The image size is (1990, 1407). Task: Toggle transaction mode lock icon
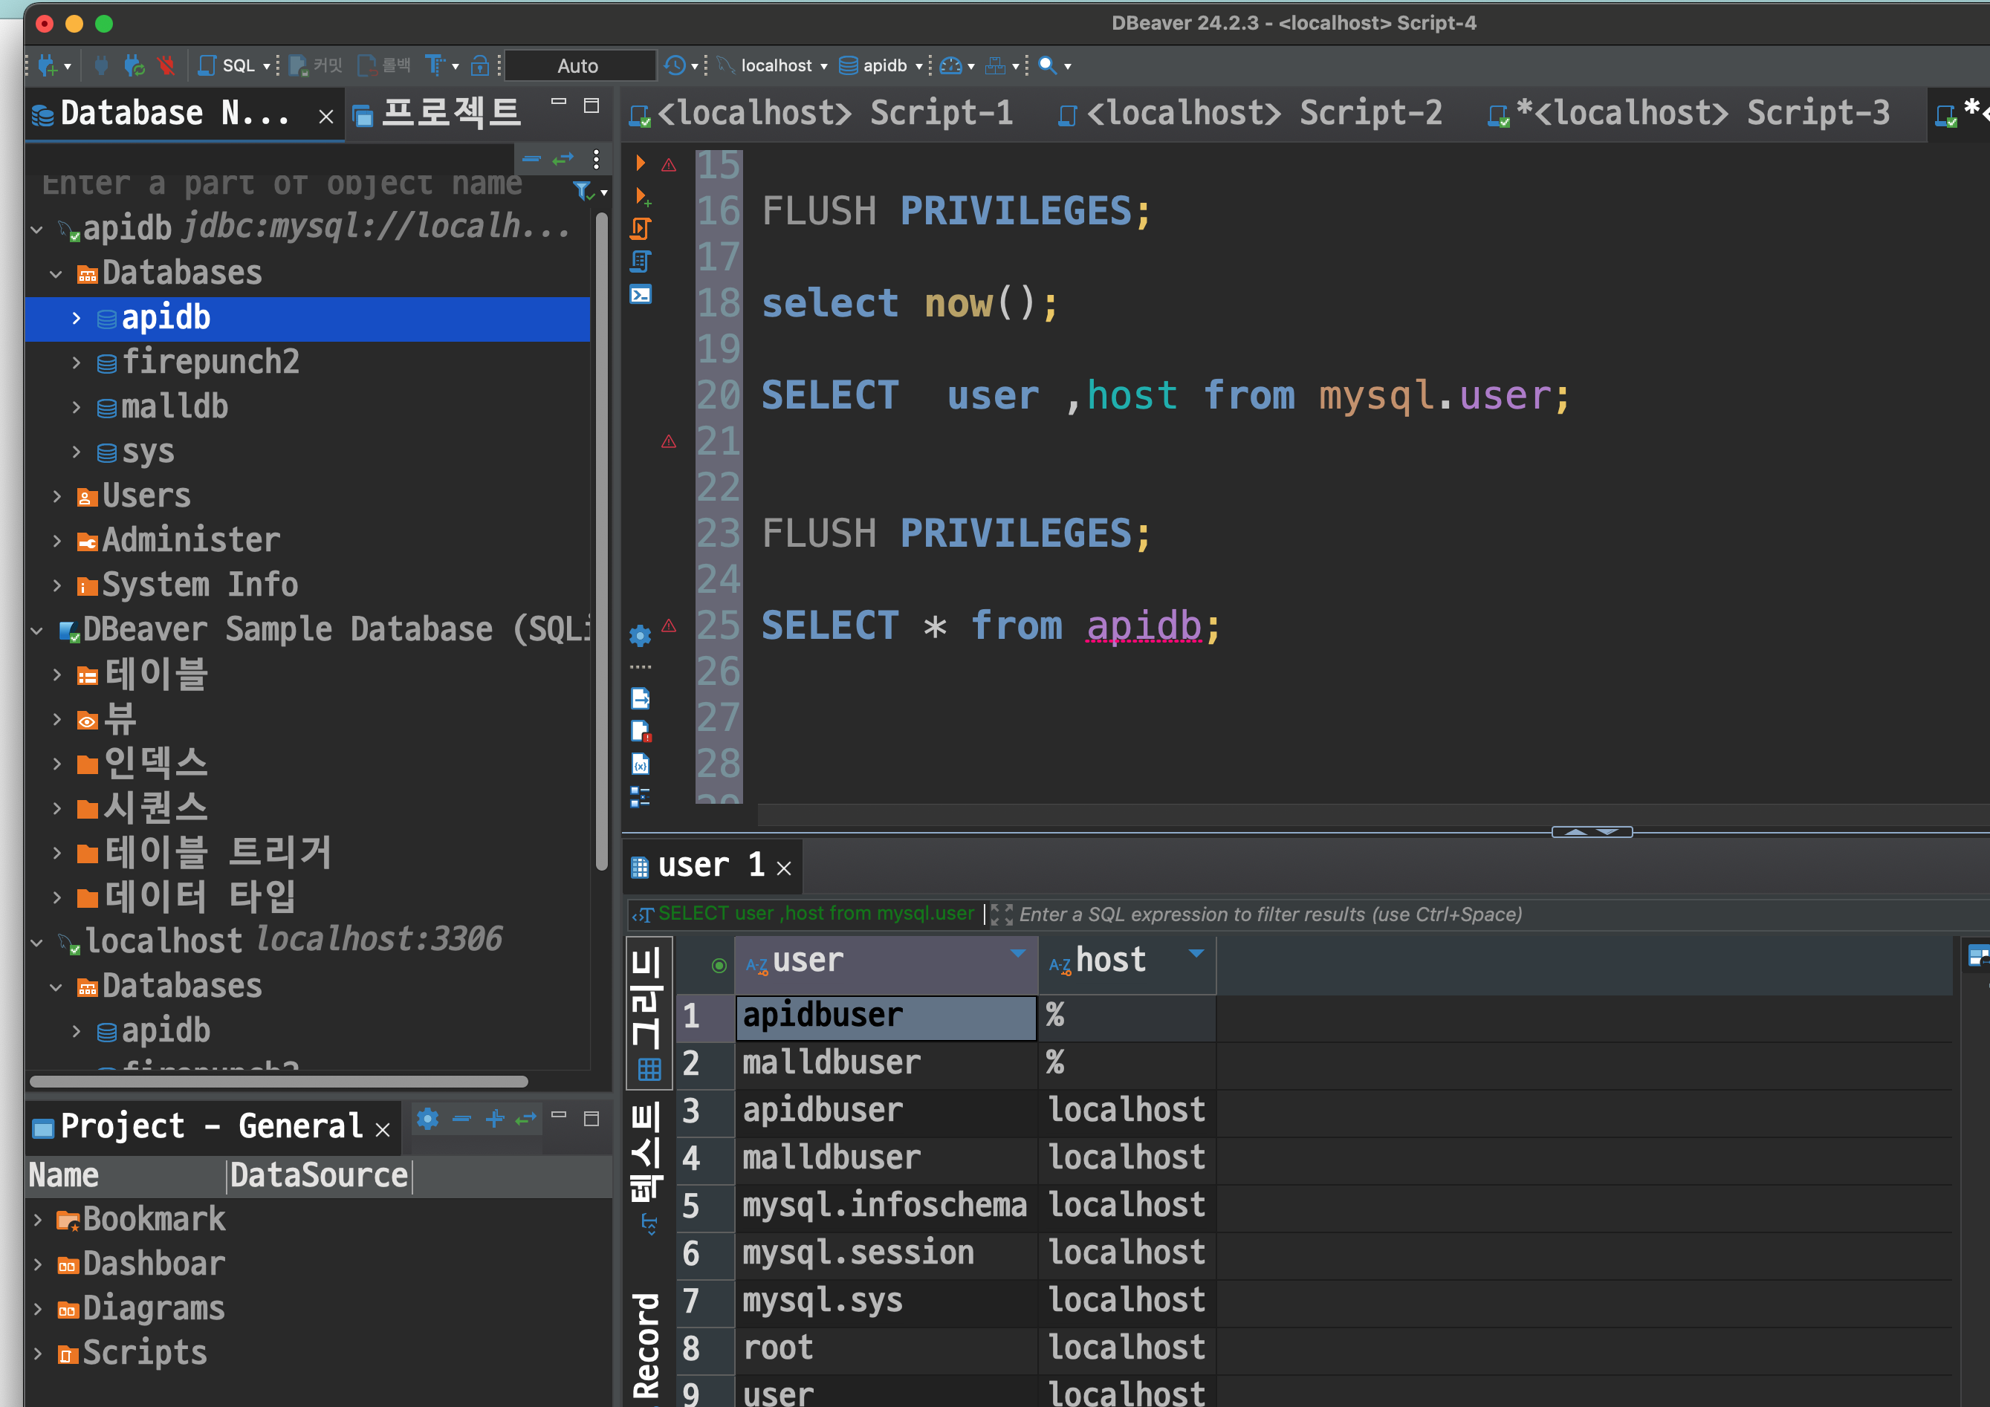[x=479, y=66]
